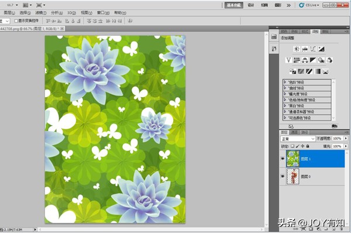Add a Gradient Map adjustment
Viewport: 351px width, 234px height.
pyautogui.click(x=317, y=71)
